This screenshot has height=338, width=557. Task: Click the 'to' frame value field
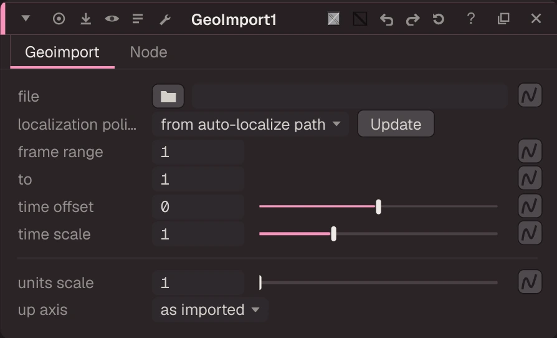click(x=198, y=179)
